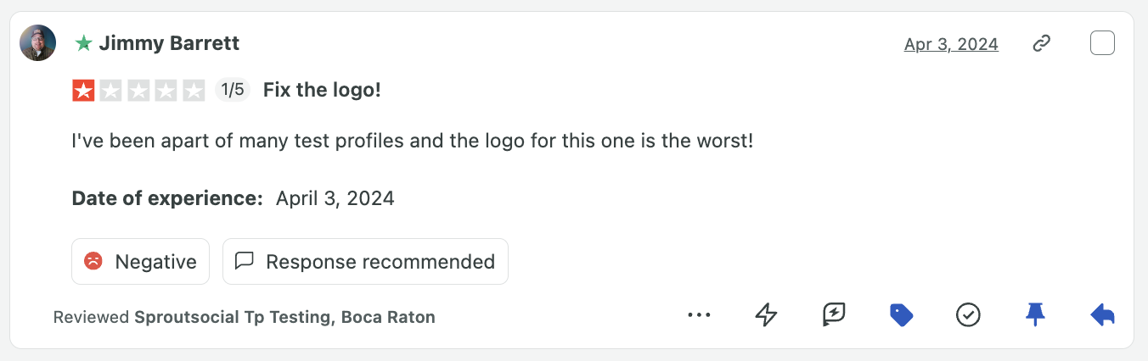Screen dimensions: 1148x361
Task: Click the Negative sentiment button
Action: point(140,262)
